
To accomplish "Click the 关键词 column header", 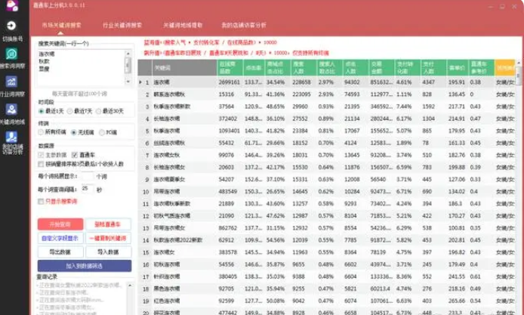I will pyautogui.click(x=184, y=67).
